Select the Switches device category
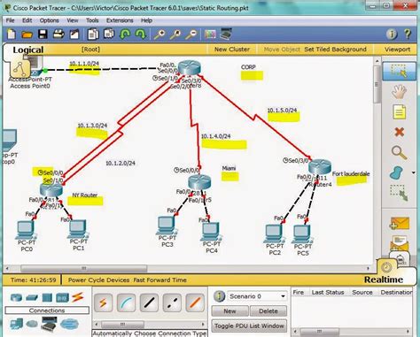This screenshot has width=420, height=337. [32, 297]
